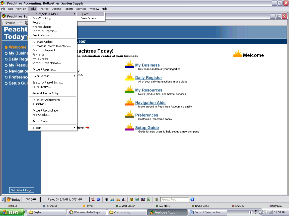The height and width of the screenshot is (216, 289).
Task: Click the sun icon beside Navigation Aids
Action: coord(129,101)
